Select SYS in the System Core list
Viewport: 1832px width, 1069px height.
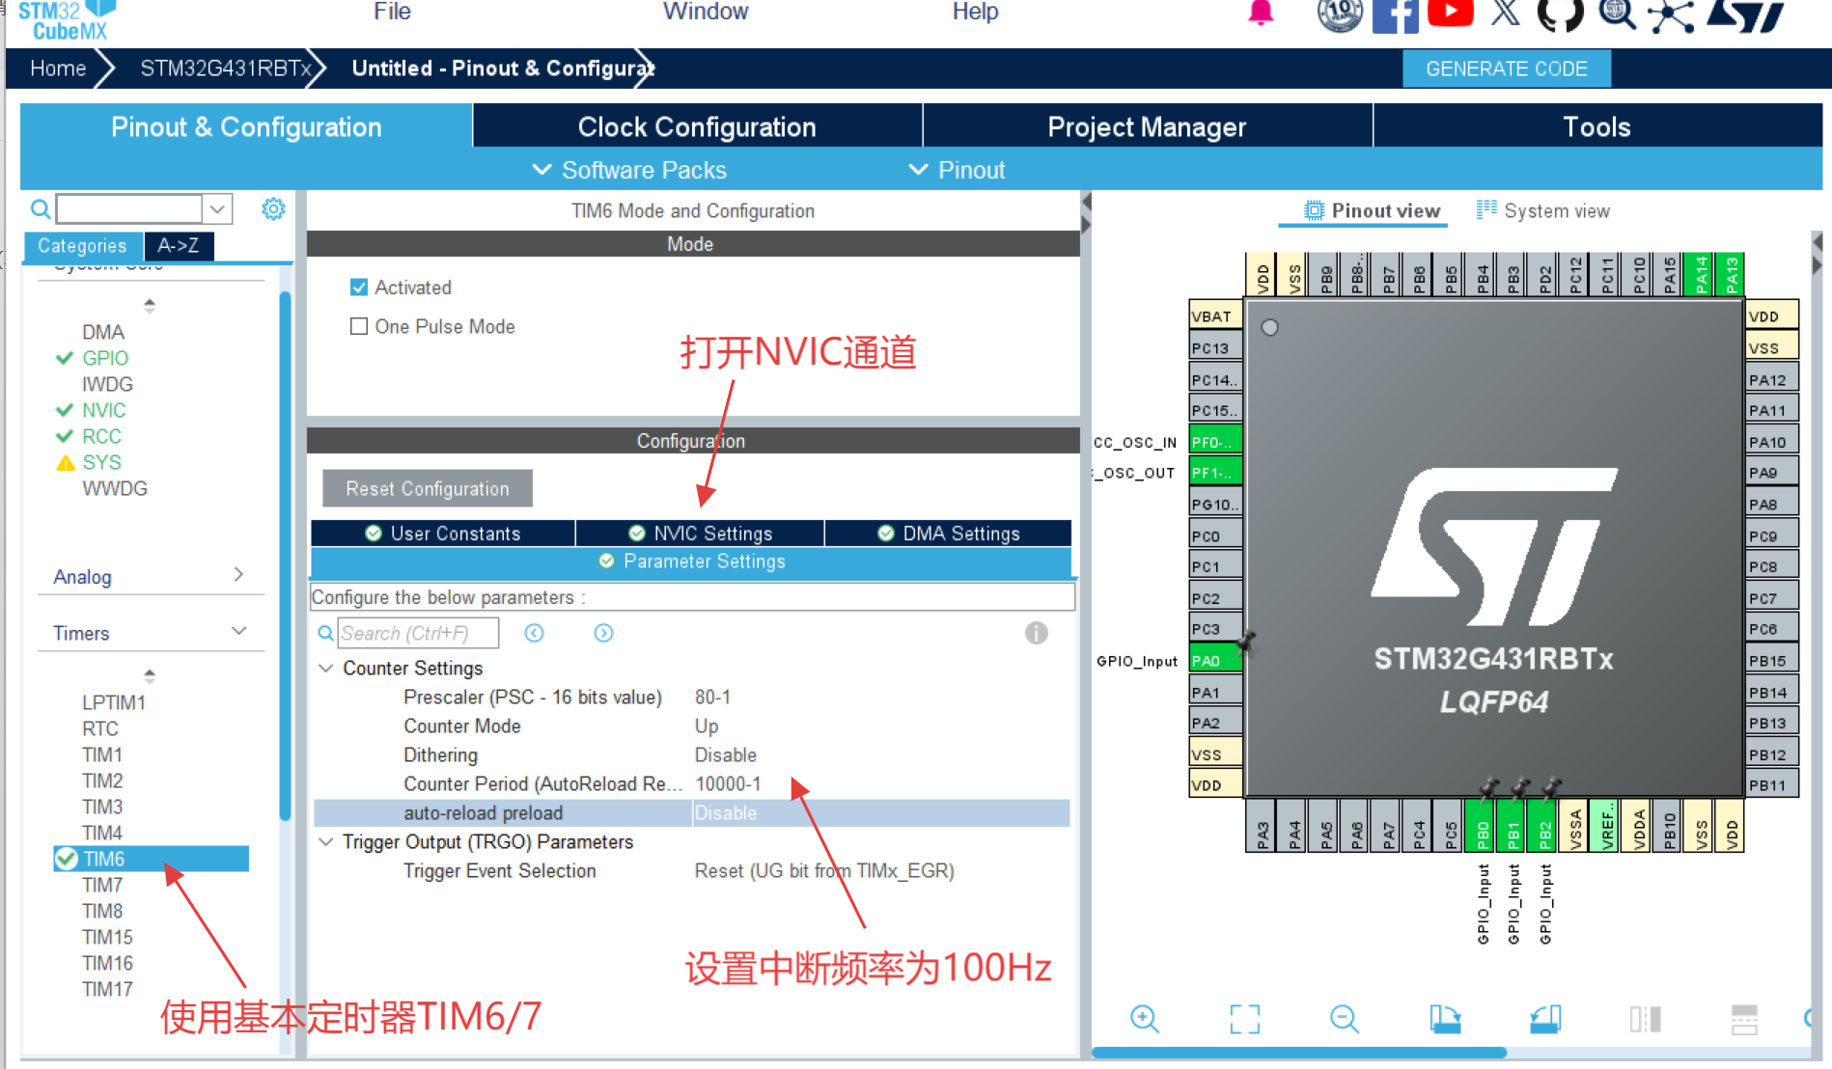point(101,462)
